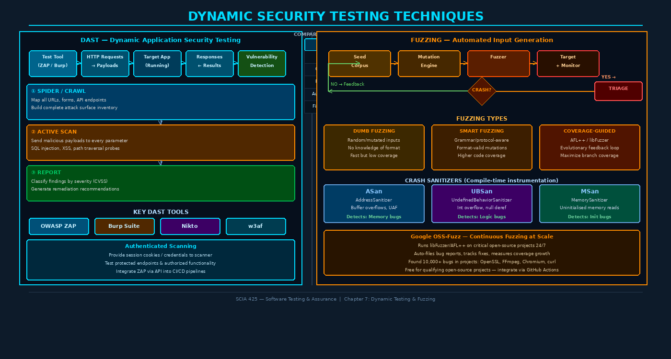Expand the Spider / Crawl section
Screen dimensions: 671x359
pyautogui.click(x=161, y=101)
